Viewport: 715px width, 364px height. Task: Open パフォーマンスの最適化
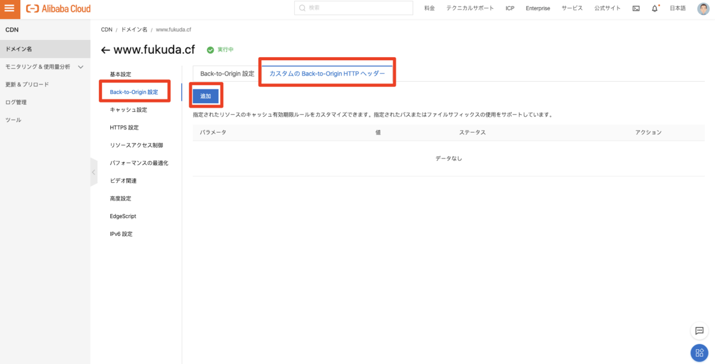[x=139, y=163]
